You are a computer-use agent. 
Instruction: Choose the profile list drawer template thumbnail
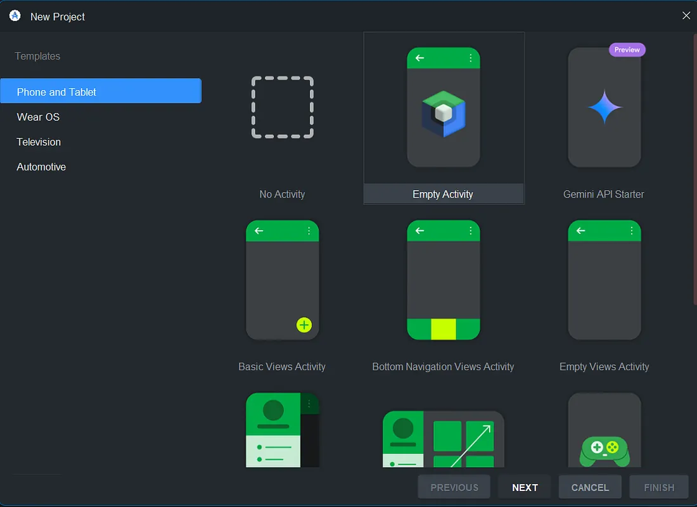282,430
